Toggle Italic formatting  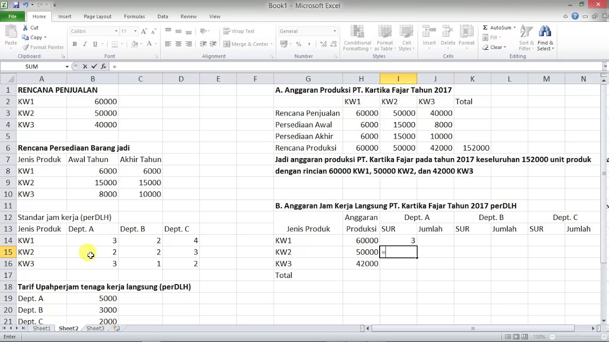pyautogui.click(x=85, y=44)
